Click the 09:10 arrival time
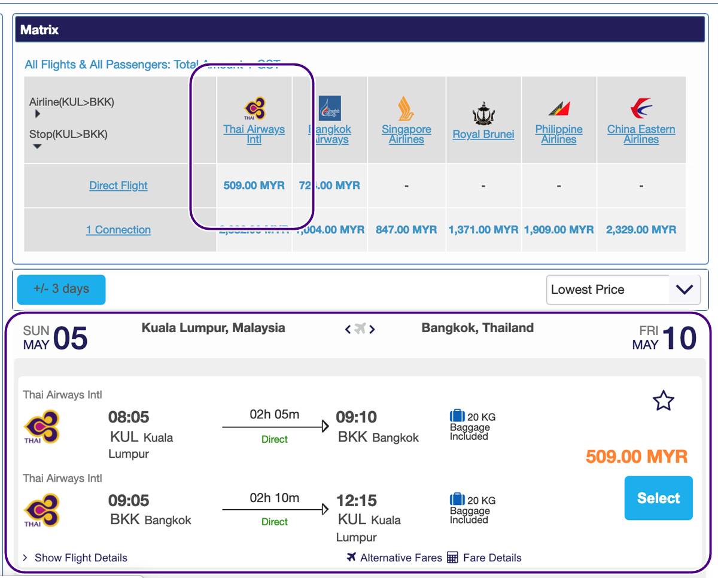Screen dimensions: 718x578 coord(357,417)
